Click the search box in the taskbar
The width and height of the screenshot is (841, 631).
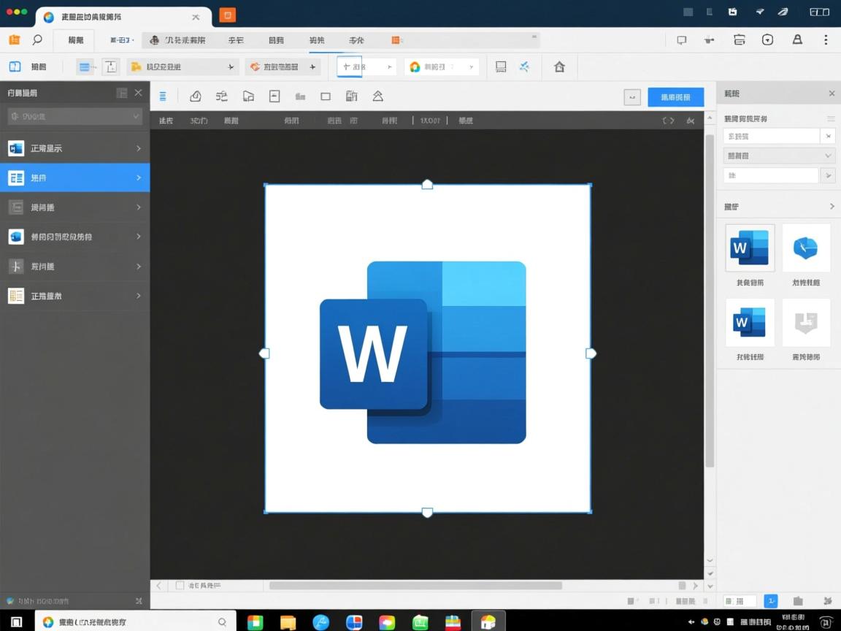[135, 622]
